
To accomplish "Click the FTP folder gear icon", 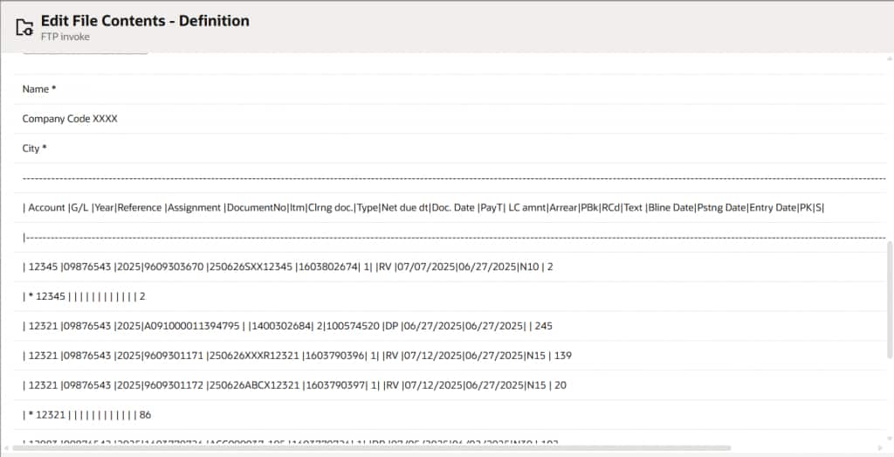I will click(24, 27).
